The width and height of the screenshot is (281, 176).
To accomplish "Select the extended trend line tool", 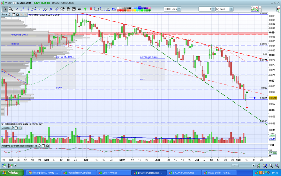I will 22,9.
